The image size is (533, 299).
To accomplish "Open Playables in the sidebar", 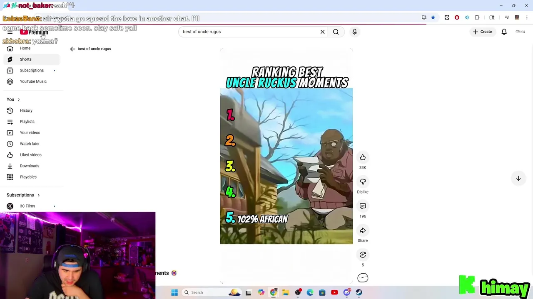I will [32, 177].
